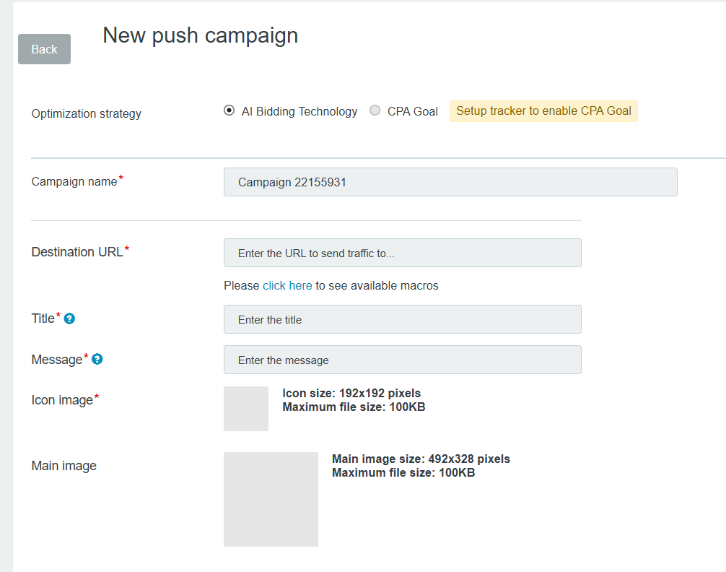Select AI Bidding Technology radio option

coord(229,110)
